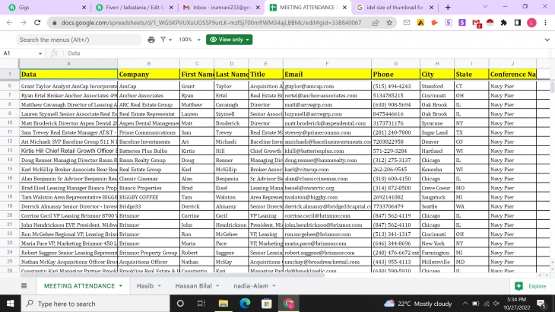The image size is (555, 312).
Task: Open the View only dropdown
Action: click(x=230, y=40)
